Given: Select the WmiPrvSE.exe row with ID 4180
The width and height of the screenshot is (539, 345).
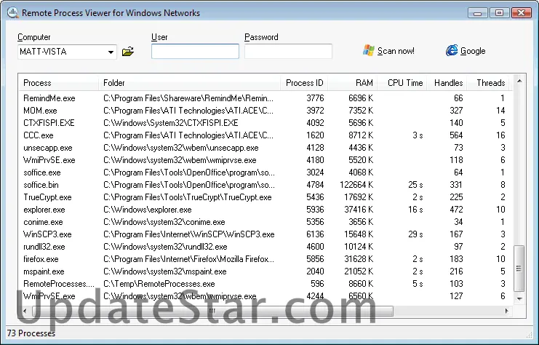Looking at the screenshot, I should point(265,160).
